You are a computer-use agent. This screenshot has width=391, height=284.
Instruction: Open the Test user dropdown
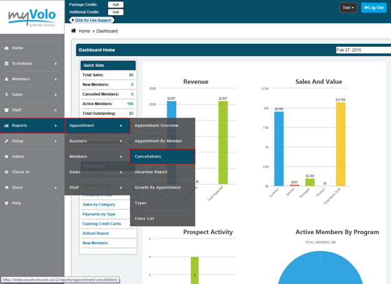click(x=348, y=8)
